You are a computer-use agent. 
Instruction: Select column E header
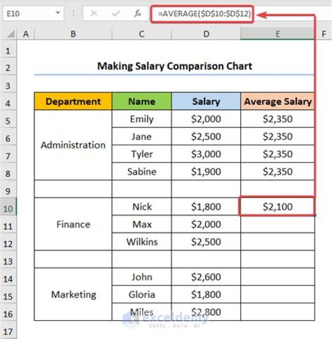pyautogui.click(x=277, y=34)
